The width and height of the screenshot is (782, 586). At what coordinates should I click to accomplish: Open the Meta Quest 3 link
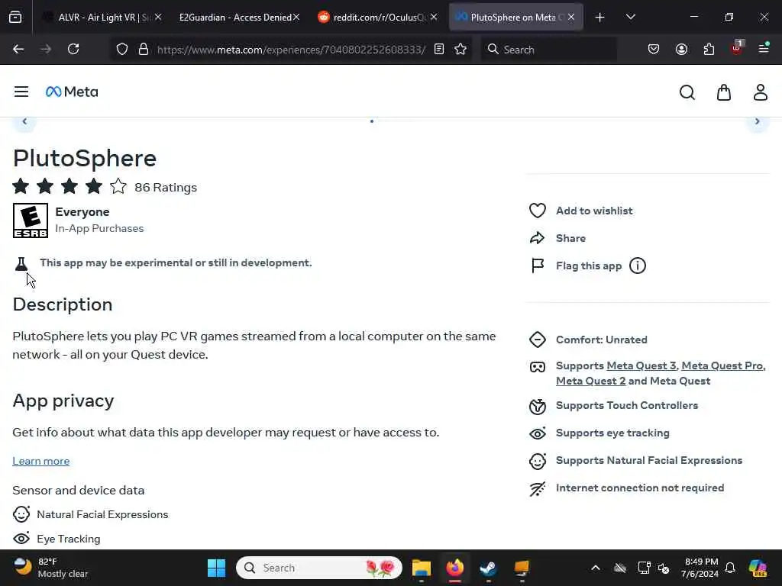click(x=641, y=365)
